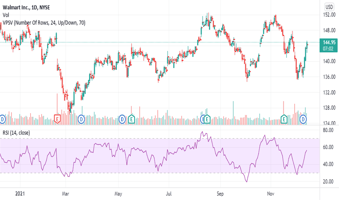Click the red E earnings marker before March
The height and width of the screenshot is (200, 339).
pos(57,119)
